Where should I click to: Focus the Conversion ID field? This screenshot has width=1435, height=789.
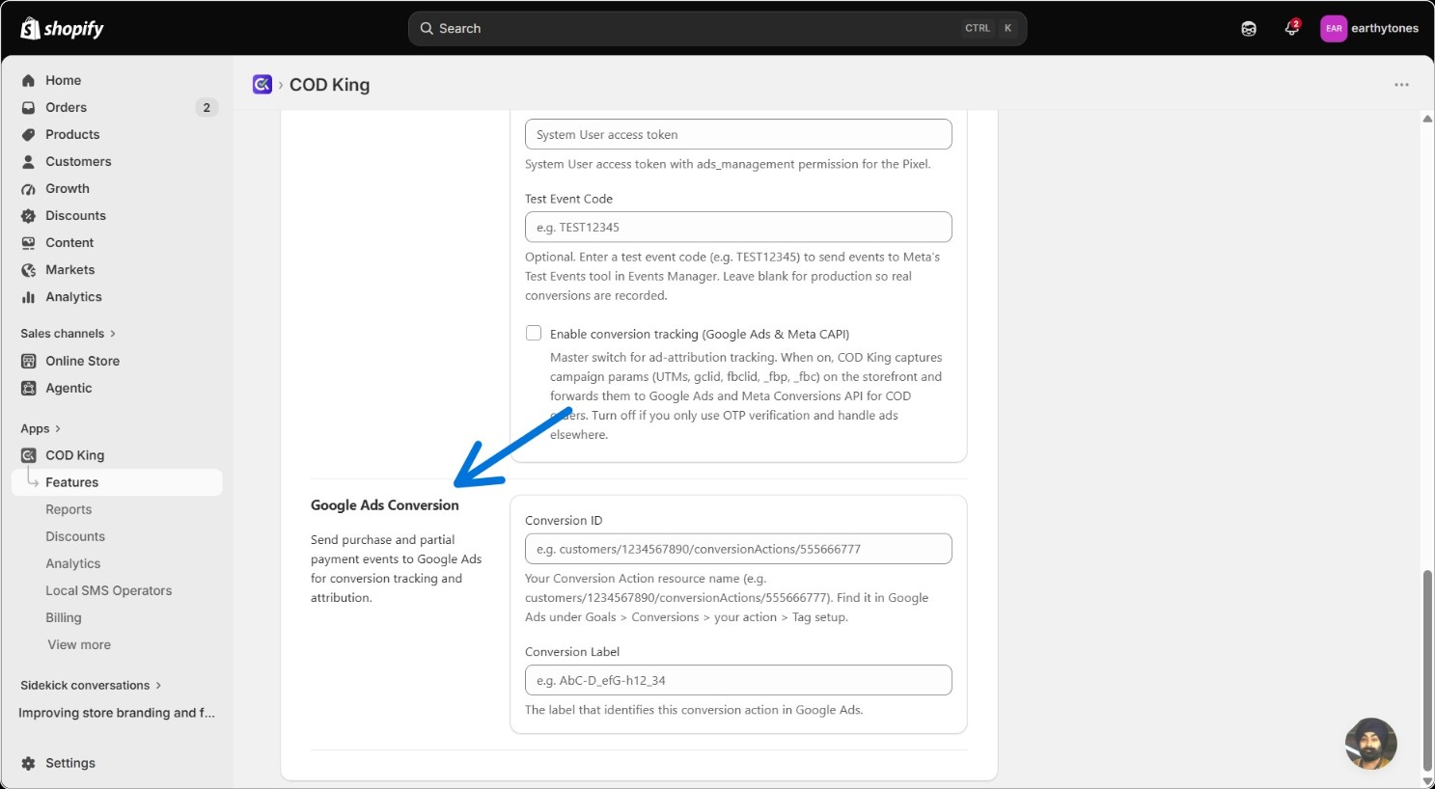point(738,549)
